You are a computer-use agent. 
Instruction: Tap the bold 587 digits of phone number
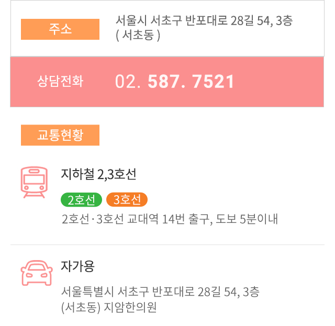(x=166, y=82)
